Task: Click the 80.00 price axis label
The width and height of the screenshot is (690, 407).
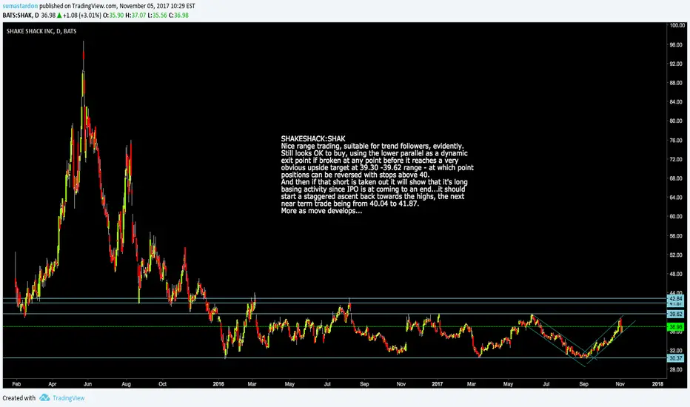Action: click(676, 121)
